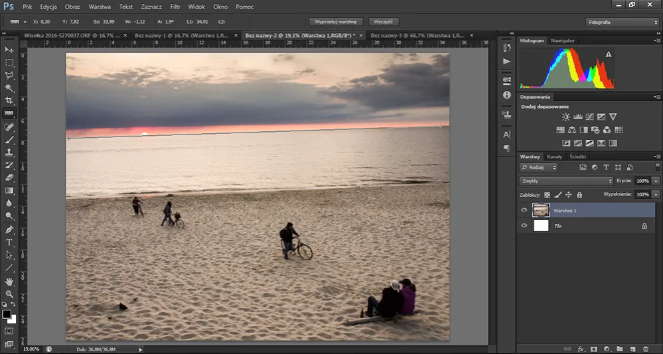
Task: Add a Curves adjustment
Action: coord(589,117)
